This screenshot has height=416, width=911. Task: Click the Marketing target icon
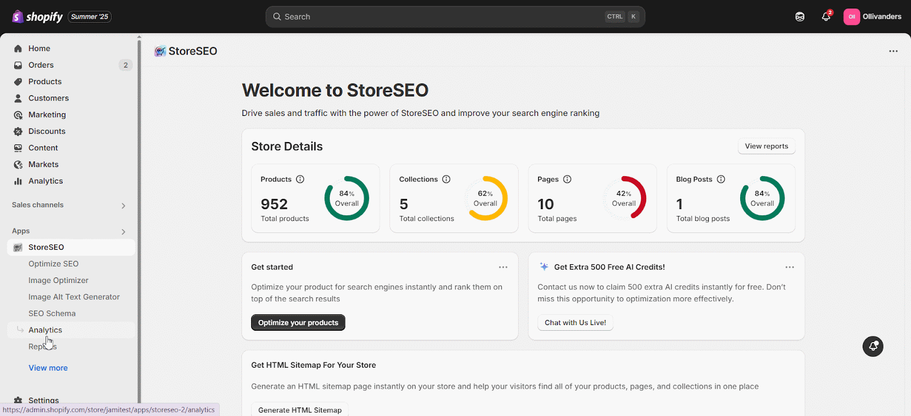18,114
